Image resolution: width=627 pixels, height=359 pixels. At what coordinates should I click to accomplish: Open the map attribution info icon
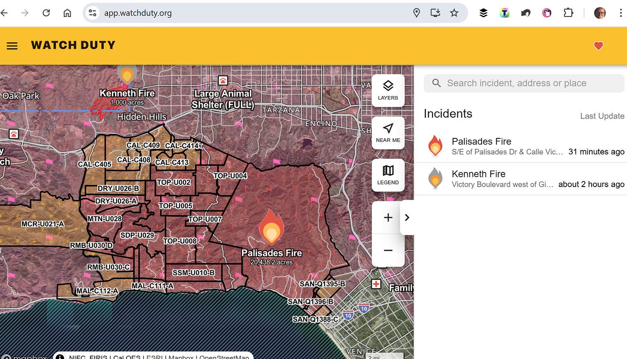[61, 357]
